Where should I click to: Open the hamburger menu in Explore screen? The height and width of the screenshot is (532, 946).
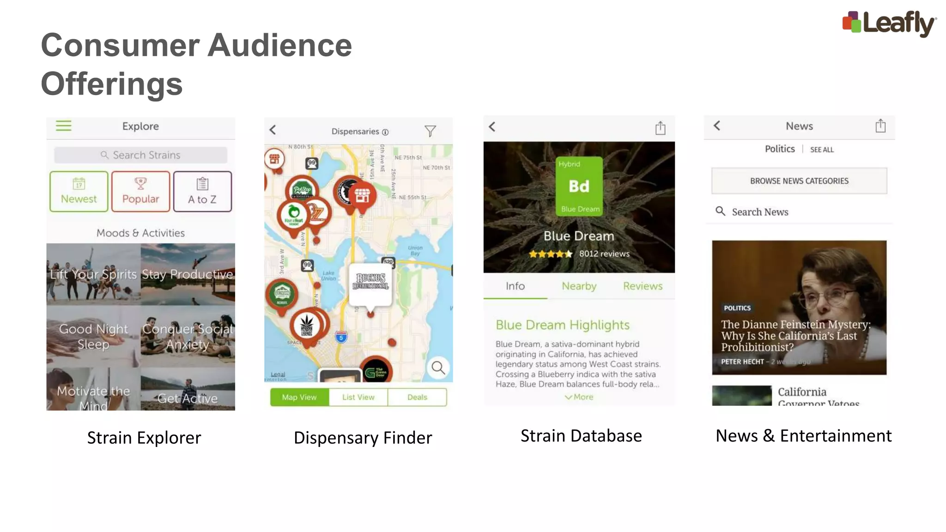coord(63,126)
